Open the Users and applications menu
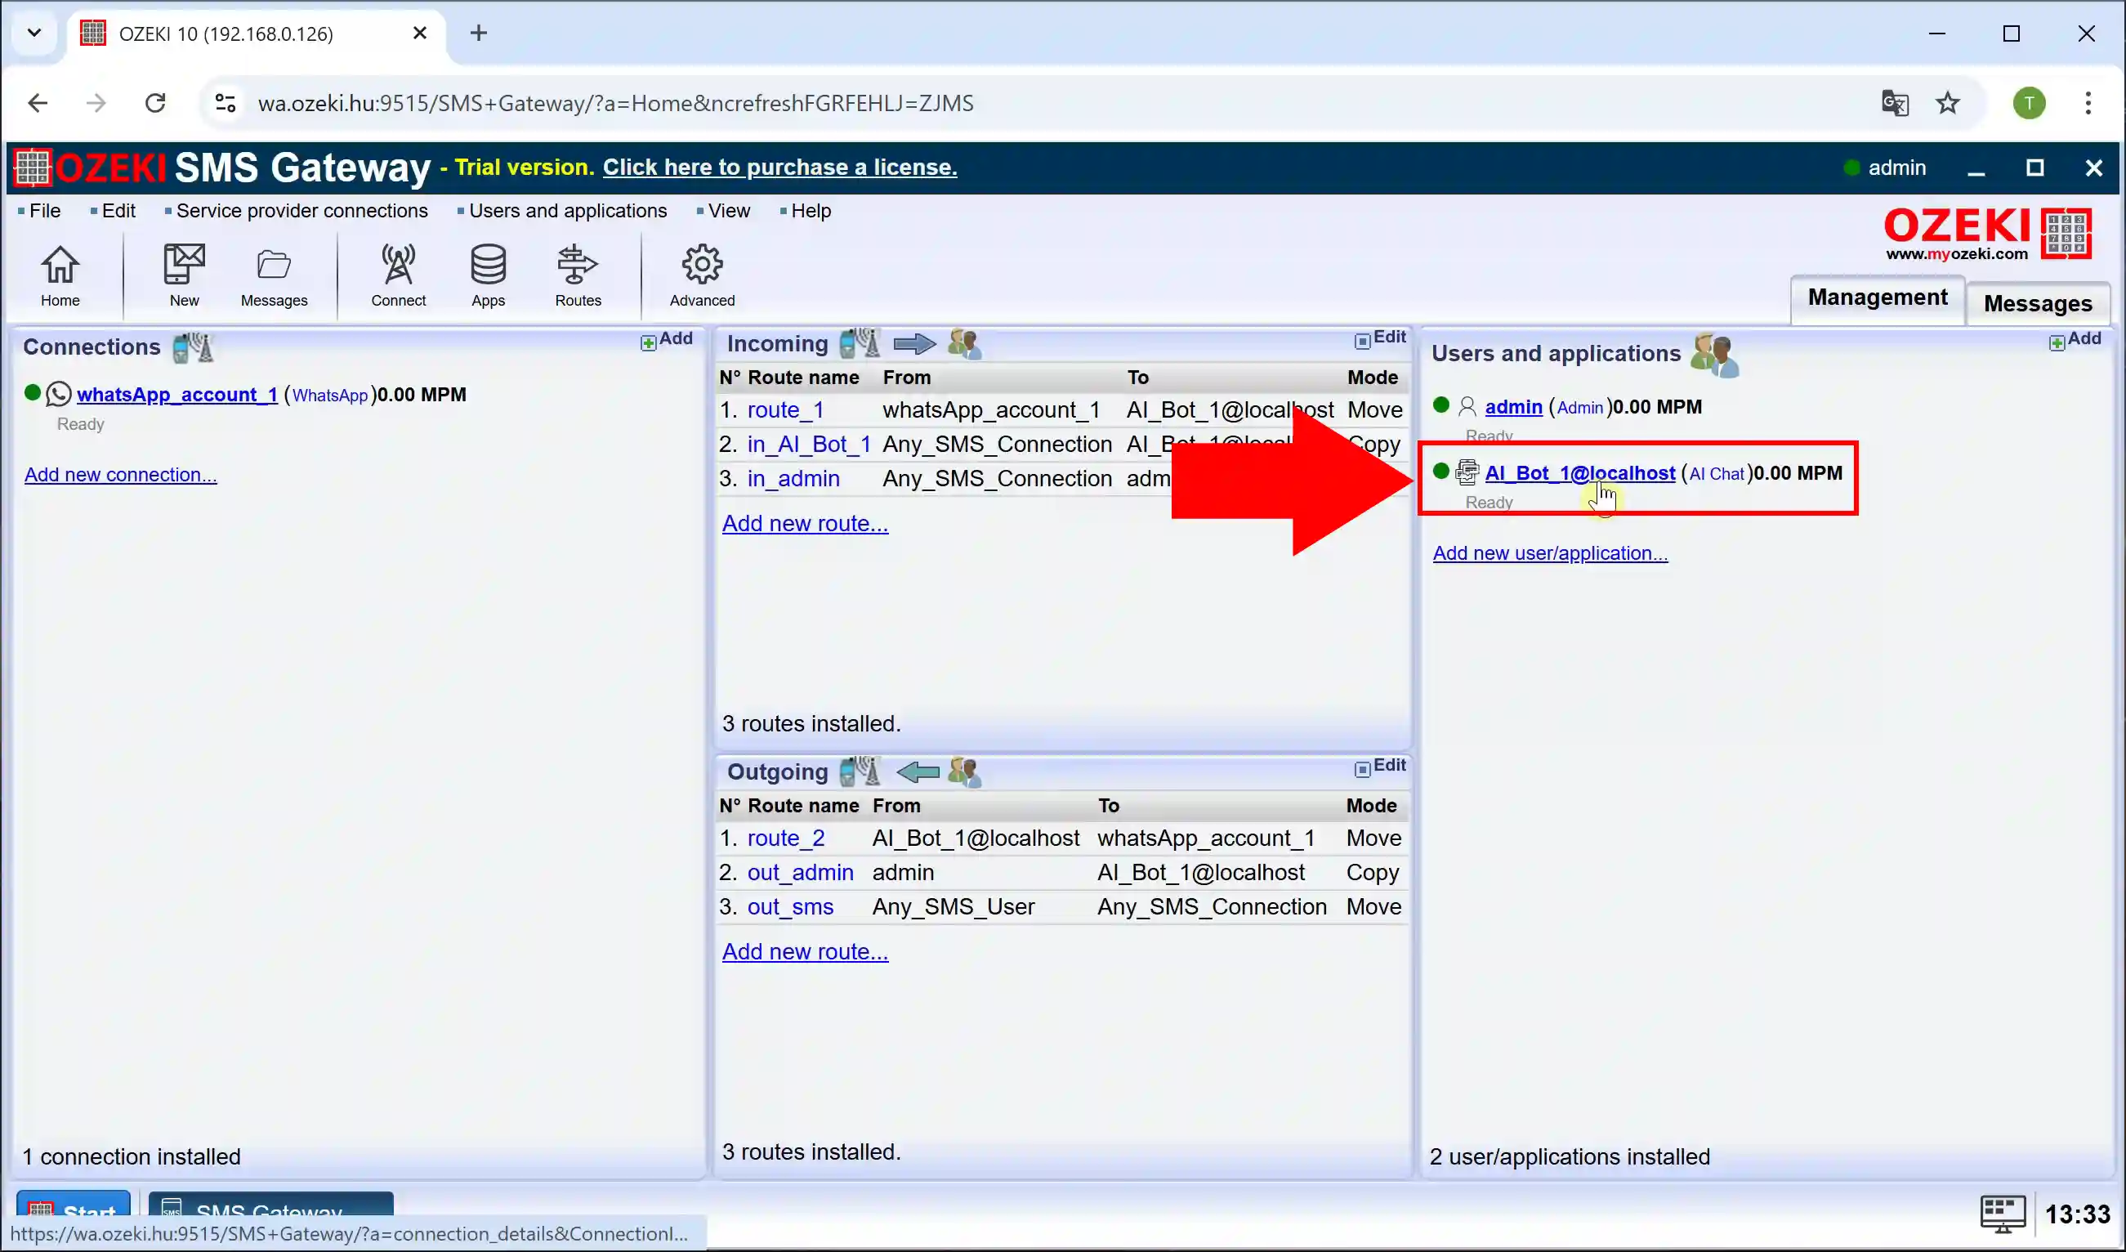 pyautogui.click(x=568, y=211)
